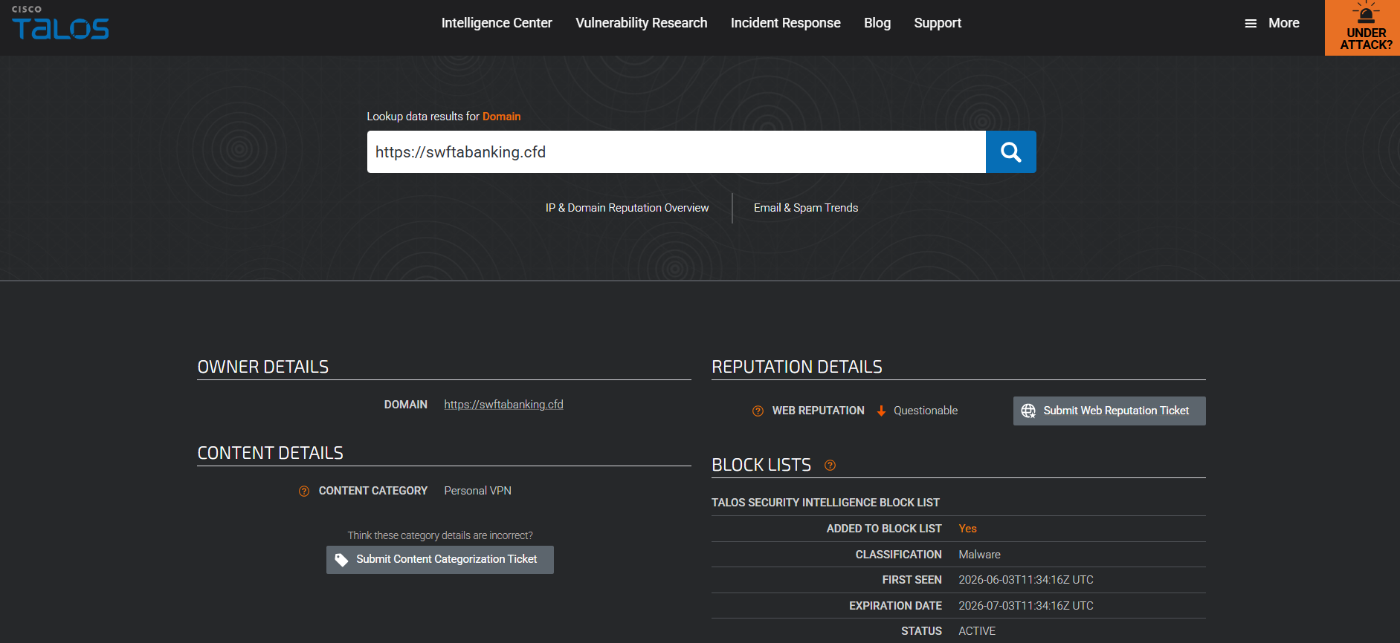The height and width of the screenshot is (643, 1400).
Task: Click the orange down arrow beside Questionable
Action: (x=881, y=411)
